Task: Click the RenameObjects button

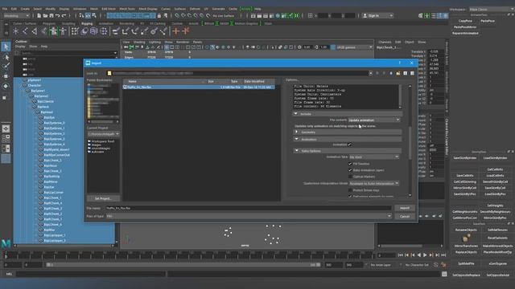Action: pyautogui.click(x=466, y=230)
